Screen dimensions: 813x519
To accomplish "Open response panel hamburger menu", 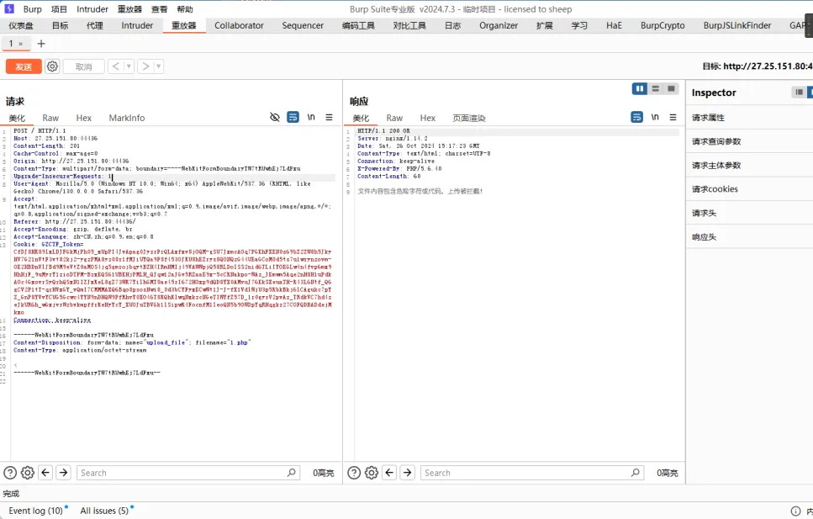I will tap(673, 117).
